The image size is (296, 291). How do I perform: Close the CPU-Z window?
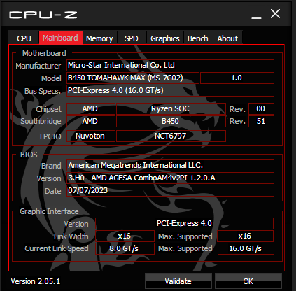click(x=275, y=14)
